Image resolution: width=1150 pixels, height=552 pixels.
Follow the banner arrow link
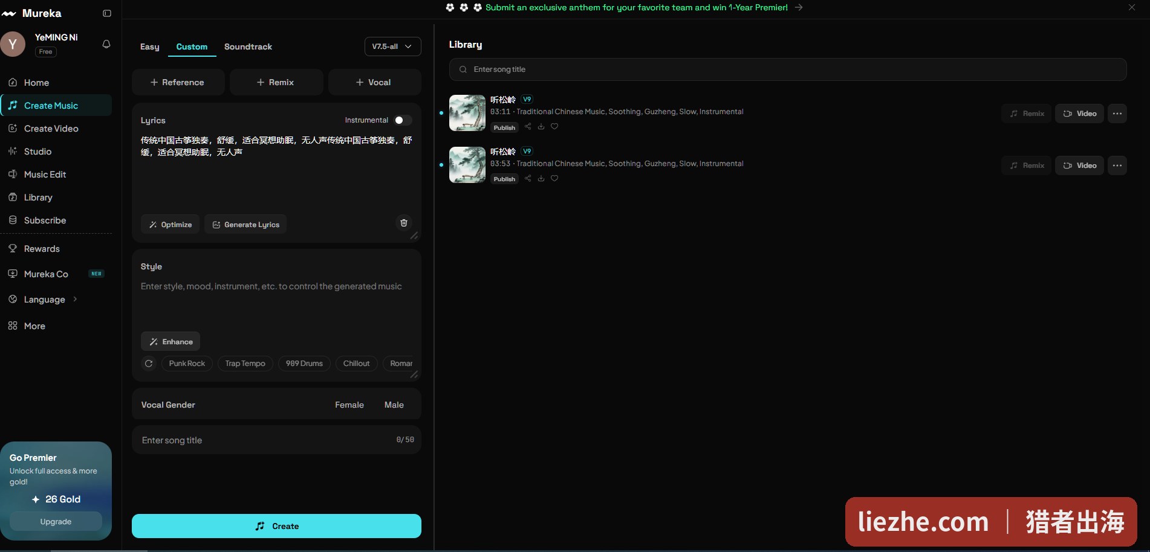799,7
